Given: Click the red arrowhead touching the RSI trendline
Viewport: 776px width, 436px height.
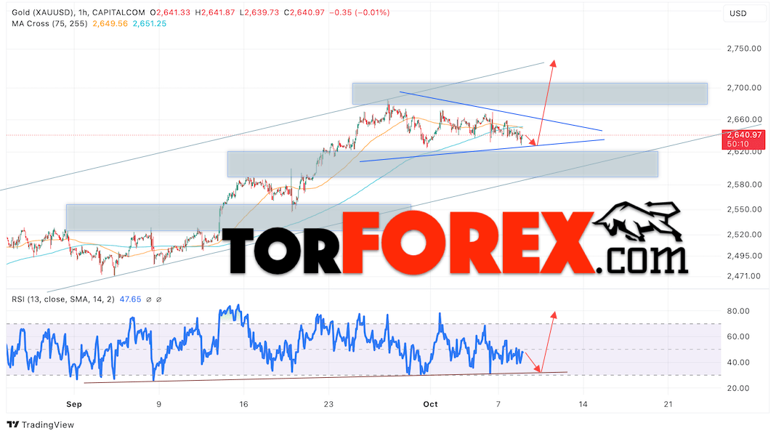Looking at the screenshot, I should [x=538, y=370].
